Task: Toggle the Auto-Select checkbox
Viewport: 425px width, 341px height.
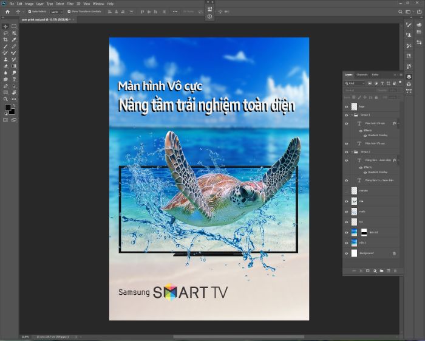Action: (x=30, y=12)
